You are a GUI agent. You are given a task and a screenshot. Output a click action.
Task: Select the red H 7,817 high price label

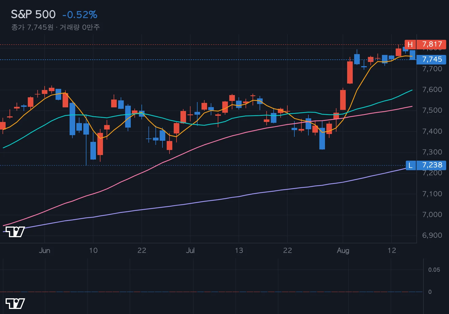click(x=425, y=44)
